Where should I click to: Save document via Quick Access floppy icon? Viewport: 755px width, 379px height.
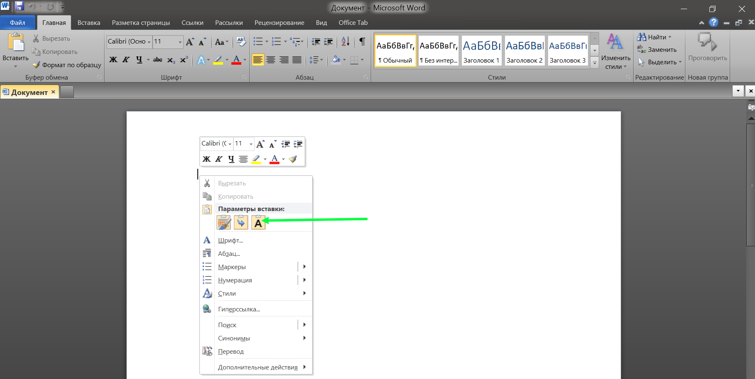pos(19,7)
